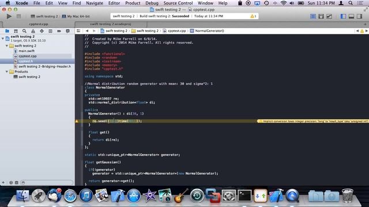Viewport: 369px width, 207px height.
Task: Open System Preferences from the Dock
Action: point(229,195)
